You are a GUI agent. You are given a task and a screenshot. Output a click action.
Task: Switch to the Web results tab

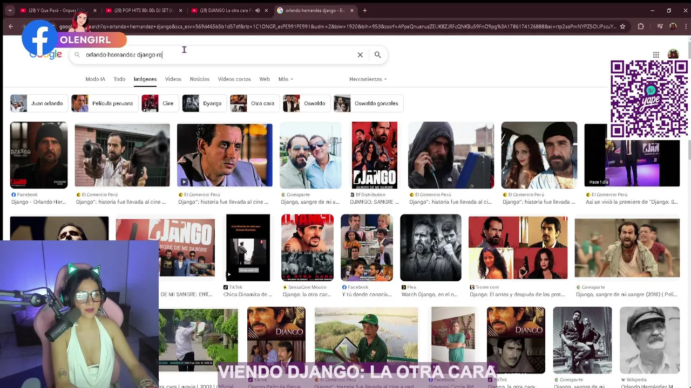(x=265, y=79)
